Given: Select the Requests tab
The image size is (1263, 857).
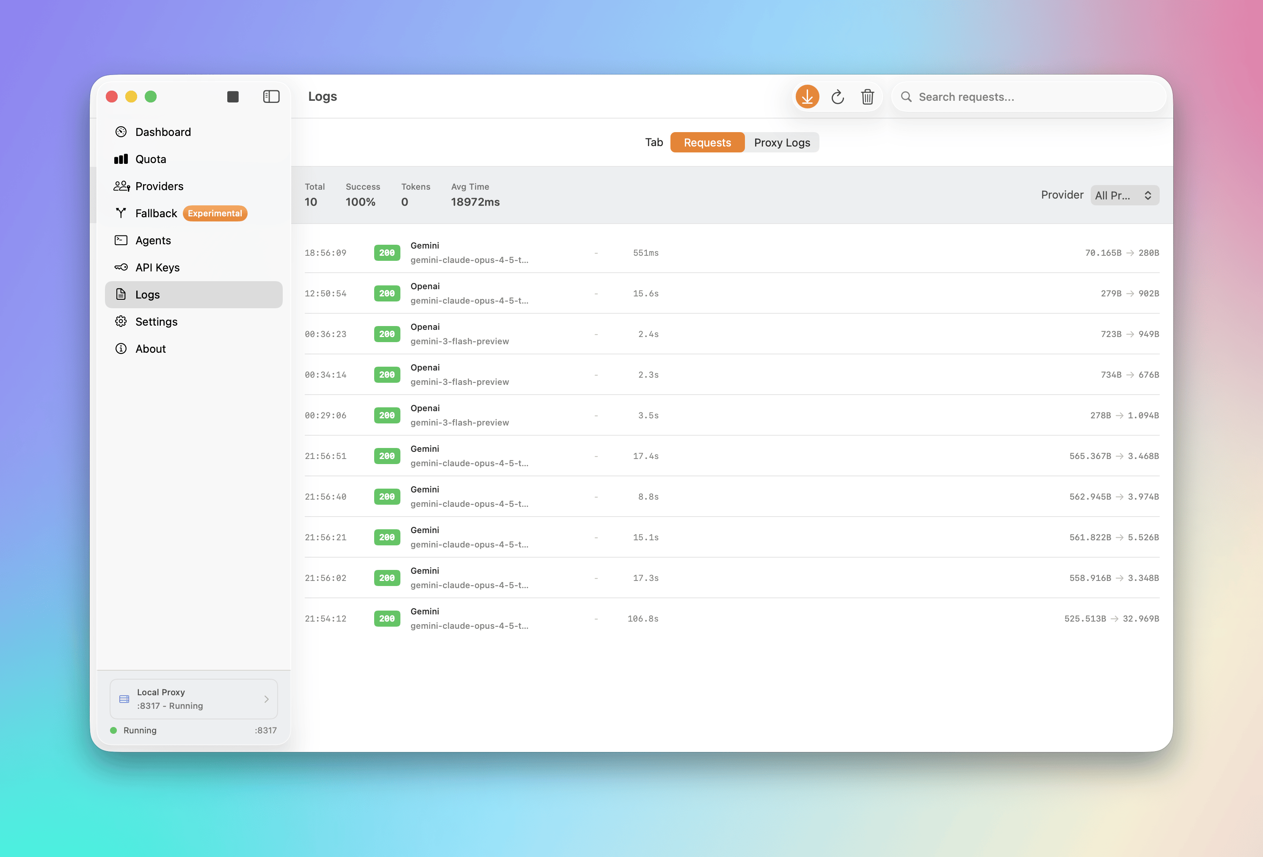Looking at the screenshot, I should pos(707,142).
